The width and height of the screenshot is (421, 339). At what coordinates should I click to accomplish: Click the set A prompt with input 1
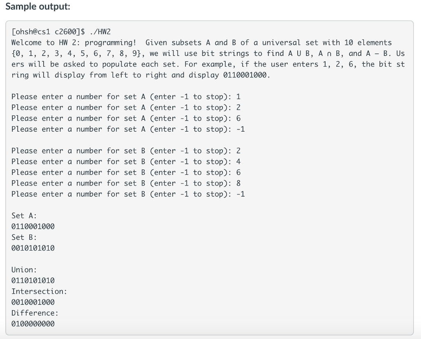(126, 97)
